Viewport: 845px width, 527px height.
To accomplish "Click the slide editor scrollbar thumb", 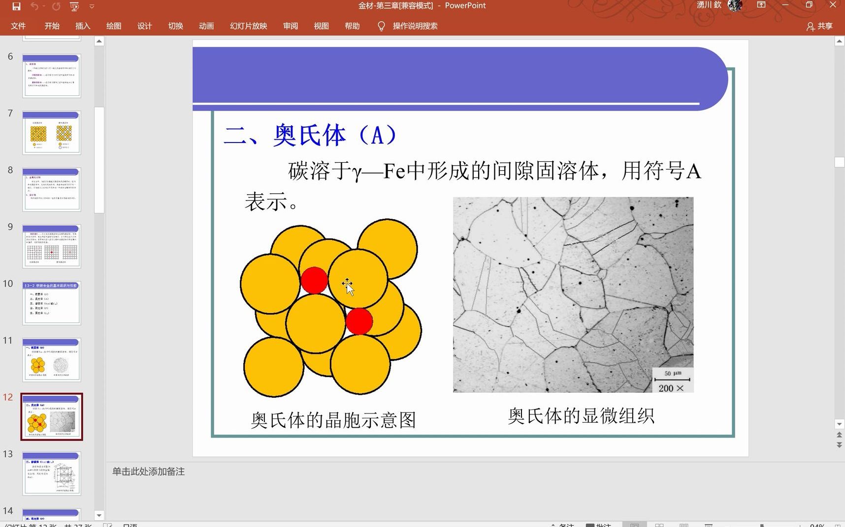I will coord(839,162).
